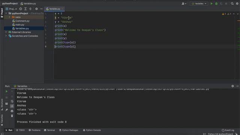Toggle the Project side tool window tab
Image resolution: width=240 pixels, height=135 pixels.
2,13
